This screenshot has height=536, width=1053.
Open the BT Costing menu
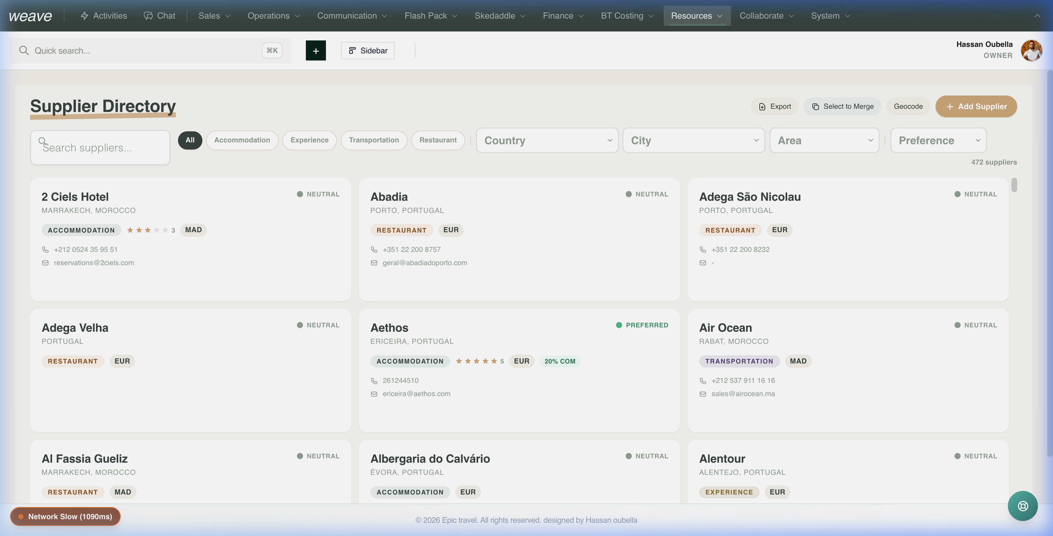pos(627,16)
